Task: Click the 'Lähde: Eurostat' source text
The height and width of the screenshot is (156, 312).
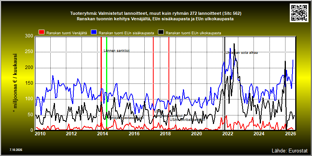Action: [x=290, y=150]
